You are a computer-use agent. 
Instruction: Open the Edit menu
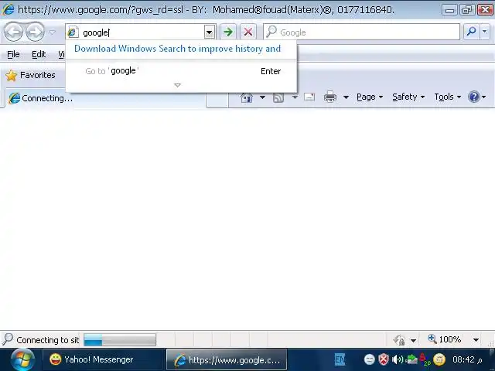(x=39, y=54)
